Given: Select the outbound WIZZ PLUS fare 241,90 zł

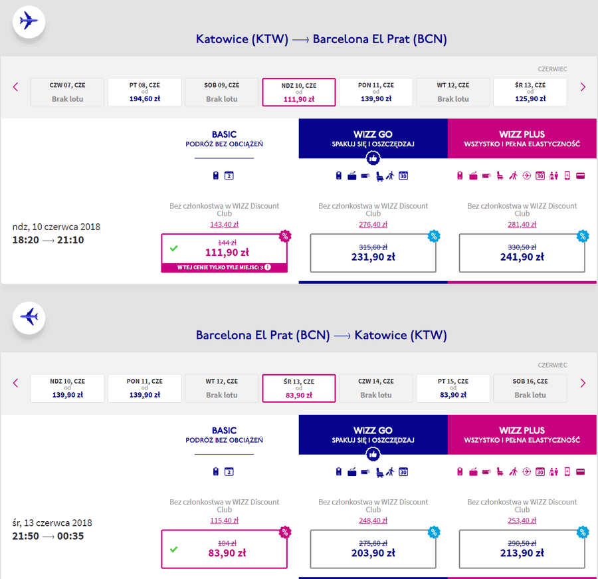Looking at the screenshot, I should [522, 253].
